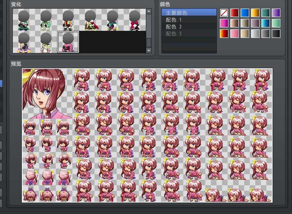Apply the cyan blue color swatch
292x214 pixels.
click(x=266, y=23)
